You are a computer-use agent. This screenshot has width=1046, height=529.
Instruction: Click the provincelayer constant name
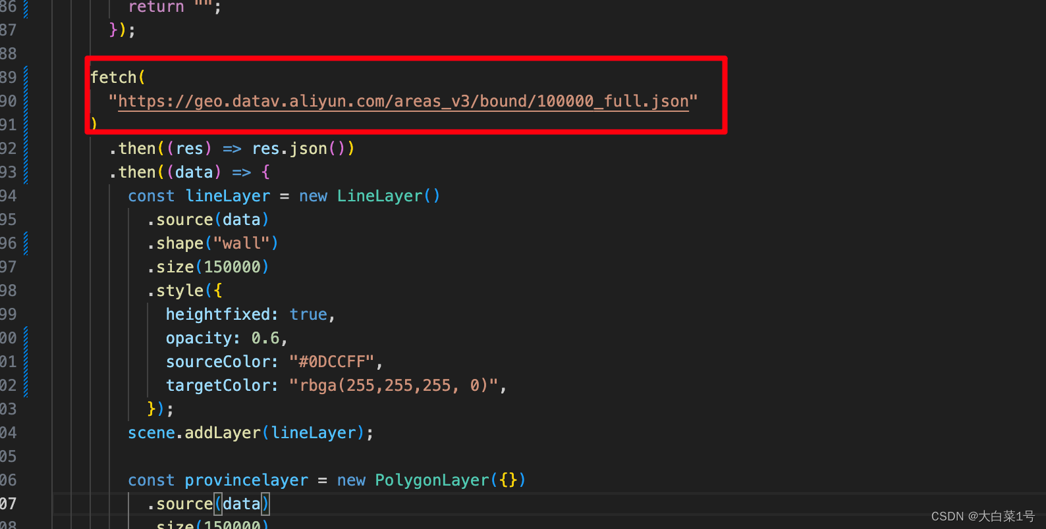tap(246, 480)
